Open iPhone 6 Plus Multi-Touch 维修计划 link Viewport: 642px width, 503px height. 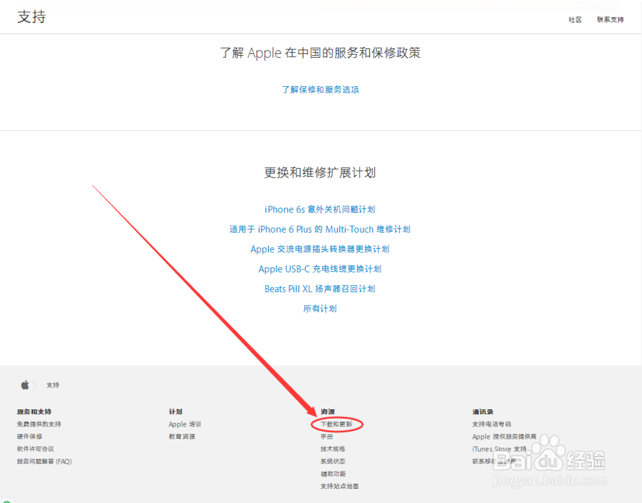click(320, 229)
